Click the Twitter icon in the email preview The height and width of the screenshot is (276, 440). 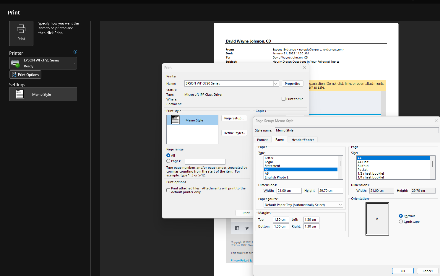247,228
